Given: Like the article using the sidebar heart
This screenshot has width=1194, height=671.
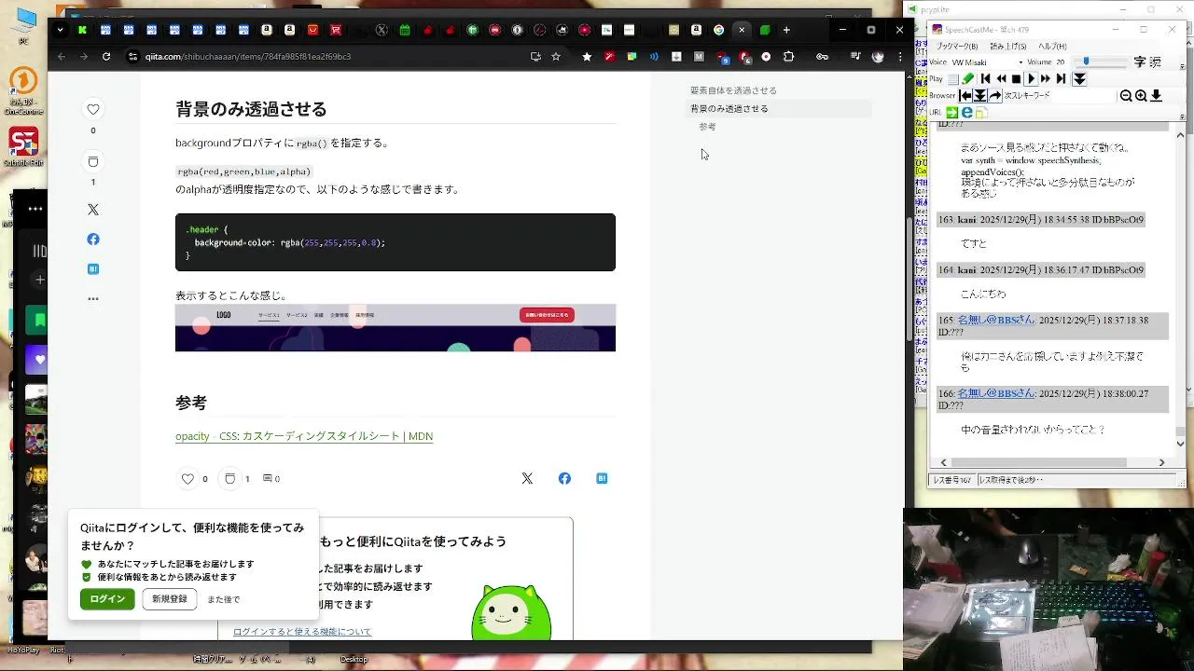Looking at the screenshot, I should click(x=93, y=109).
